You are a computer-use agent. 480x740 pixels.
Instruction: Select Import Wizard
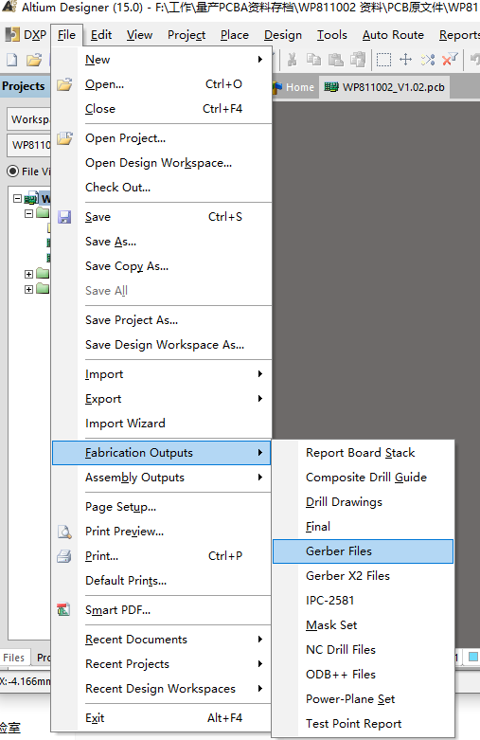[161, 424]
